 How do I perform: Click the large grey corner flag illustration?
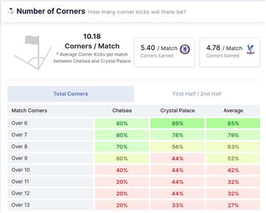click(x=33, y=53)
